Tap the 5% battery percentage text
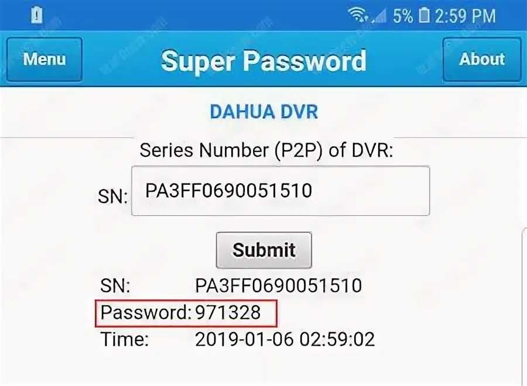Viewport: 527px width, 386px height. click(403, 16)
